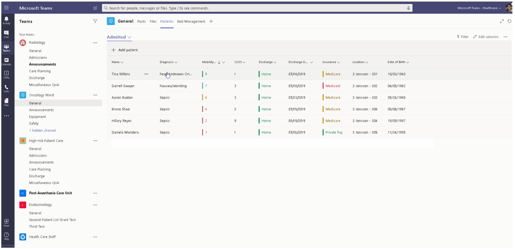Show more apps ellipsis in left rail
The width and height of the screenshot is (515, 249).
[x=6, y=115]
